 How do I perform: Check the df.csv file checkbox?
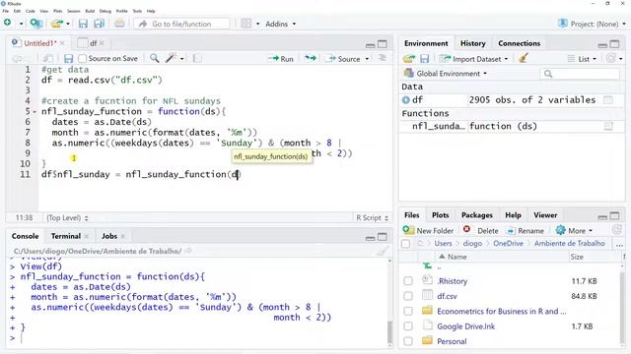408,296
